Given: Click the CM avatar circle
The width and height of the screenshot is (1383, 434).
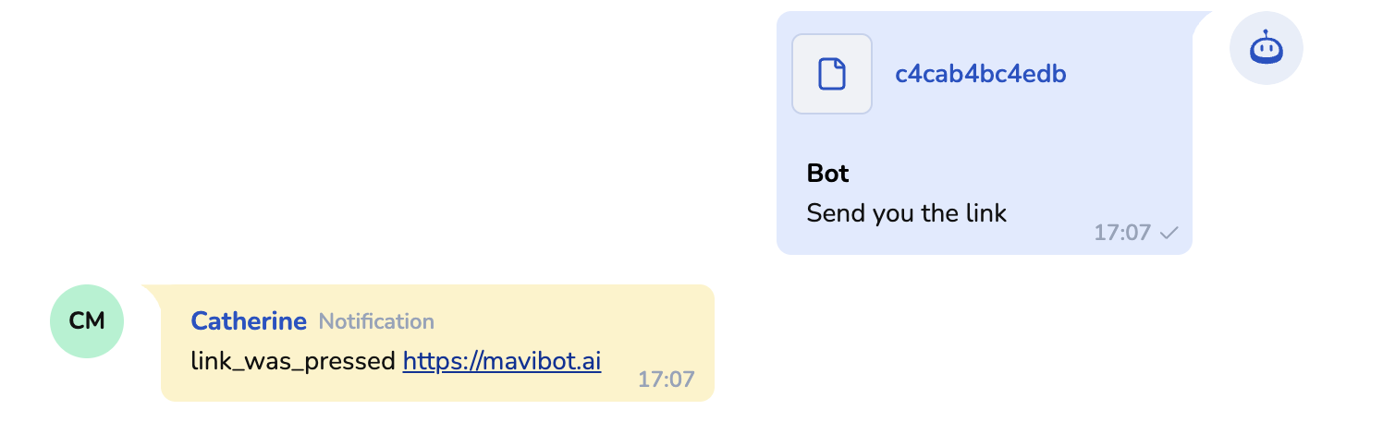Looking at the screenshot, I should [87, 321].
